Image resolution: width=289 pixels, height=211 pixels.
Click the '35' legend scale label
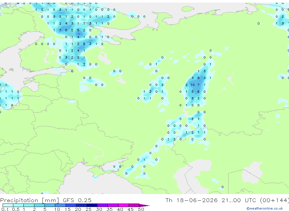(x=110, y=209)
